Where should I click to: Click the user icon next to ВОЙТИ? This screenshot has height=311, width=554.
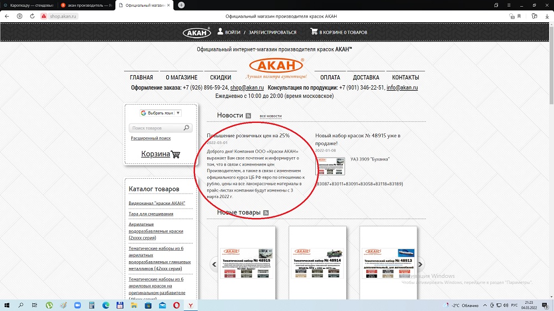tap(220, 32)
